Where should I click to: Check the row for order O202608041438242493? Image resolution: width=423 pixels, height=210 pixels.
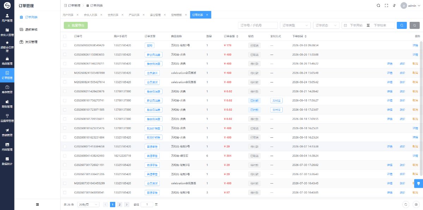[65, 155]
